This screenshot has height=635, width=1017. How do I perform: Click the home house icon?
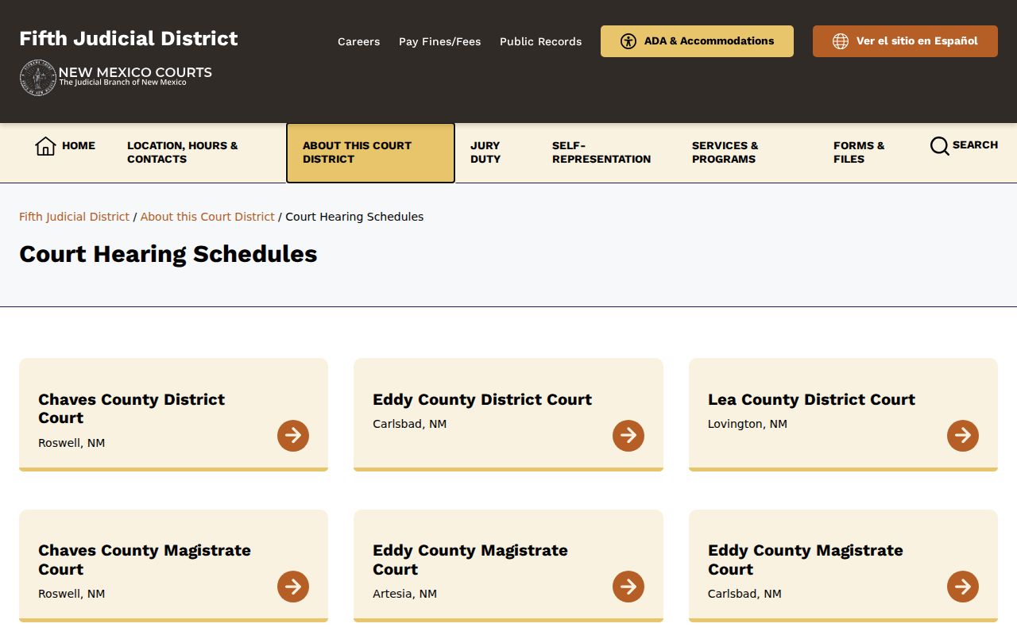point(45,146)
